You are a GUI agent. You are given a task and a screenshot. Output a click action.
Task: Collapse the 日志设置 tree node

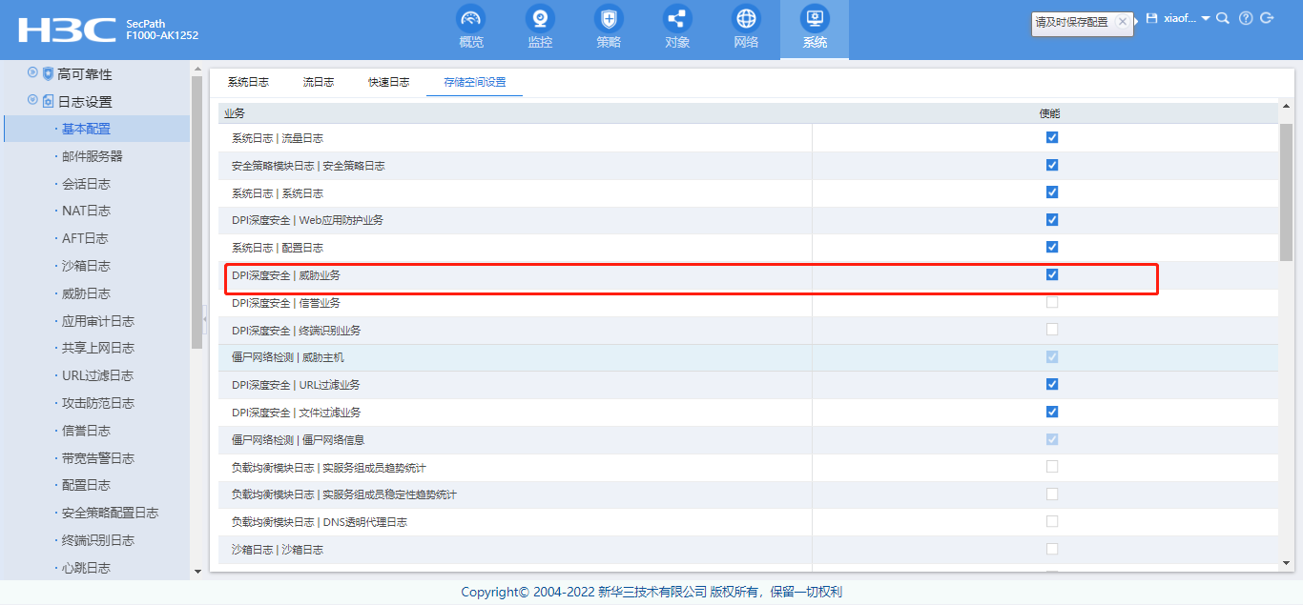click(32, 100)
